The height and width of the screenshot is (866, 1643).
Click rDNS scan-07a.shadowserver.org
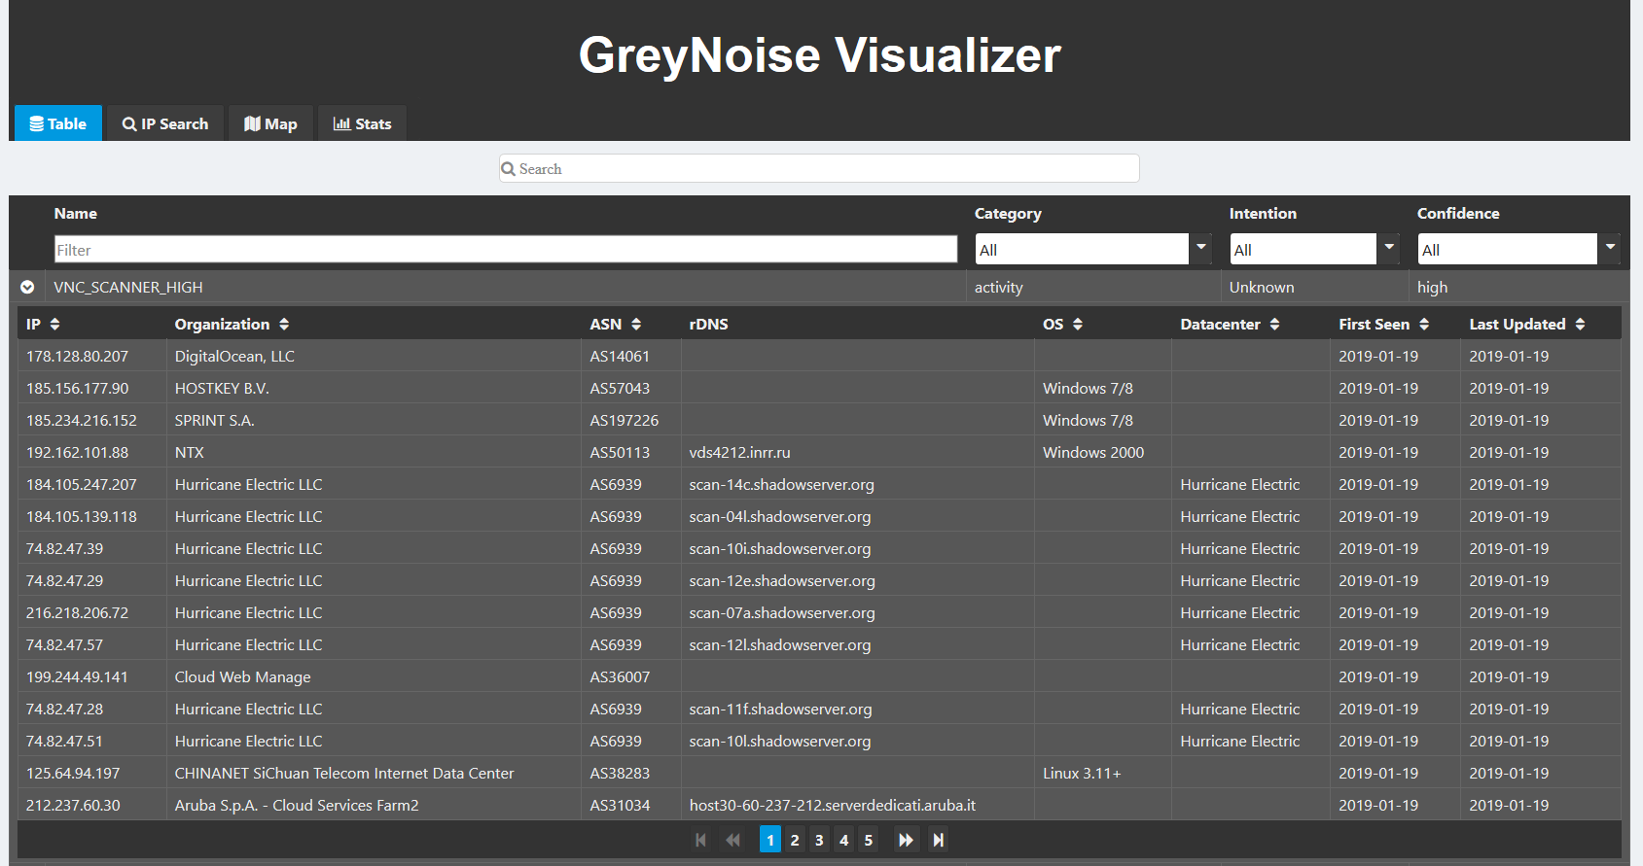782,613
